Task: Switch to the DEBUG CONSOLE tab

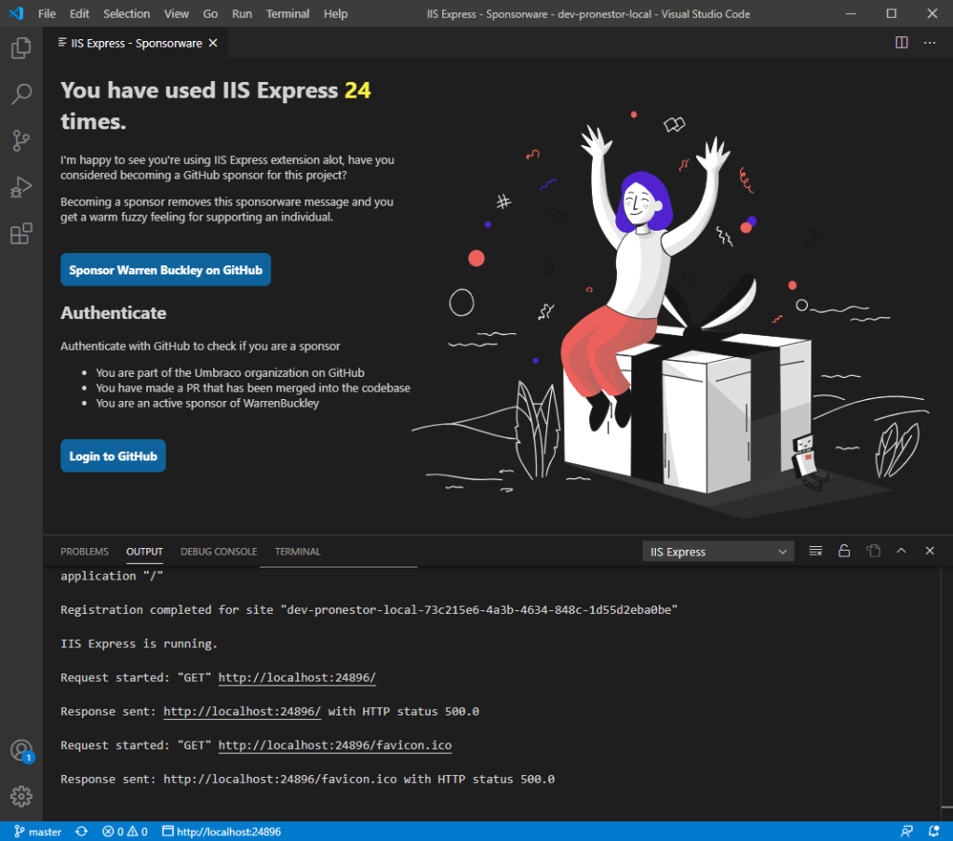Action: click(219, 552)
